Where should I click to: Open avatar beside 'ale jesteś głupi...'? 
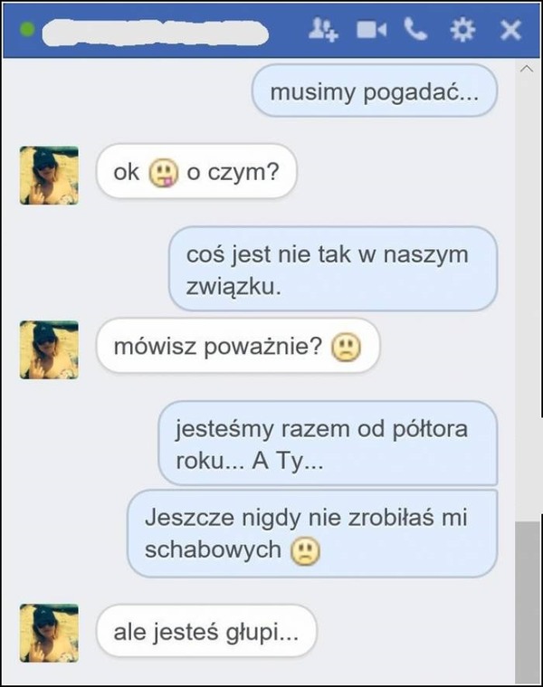pyautogui.click(x=49, y=633)
